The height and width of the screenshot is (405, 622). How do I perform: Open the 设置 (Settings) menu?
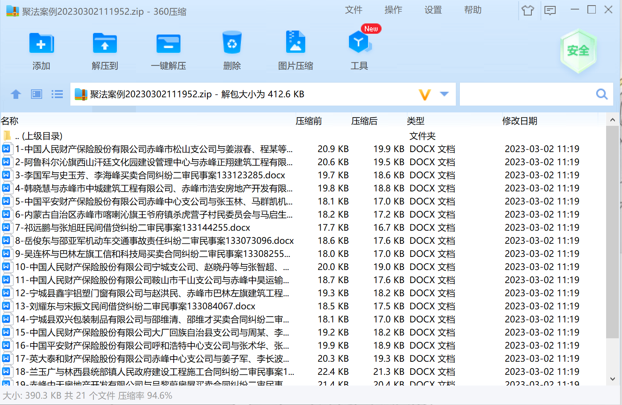[433, 10]
